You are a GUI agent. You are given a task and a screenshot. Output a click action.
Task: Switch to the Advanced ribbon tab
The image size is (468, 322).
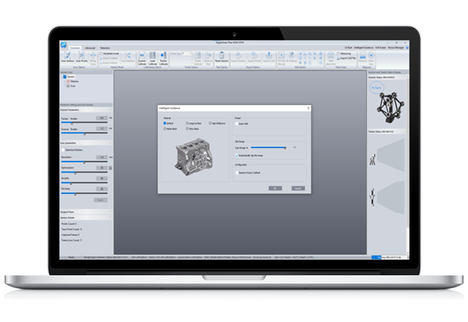[90, 48]
